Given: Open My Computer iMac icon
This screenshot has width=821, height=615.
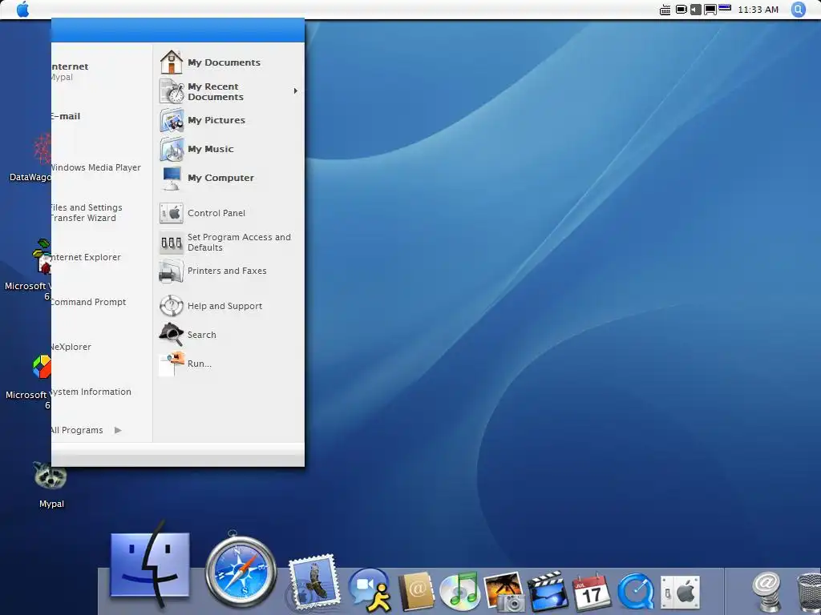Looking at the screenshot, I should 172,178.
